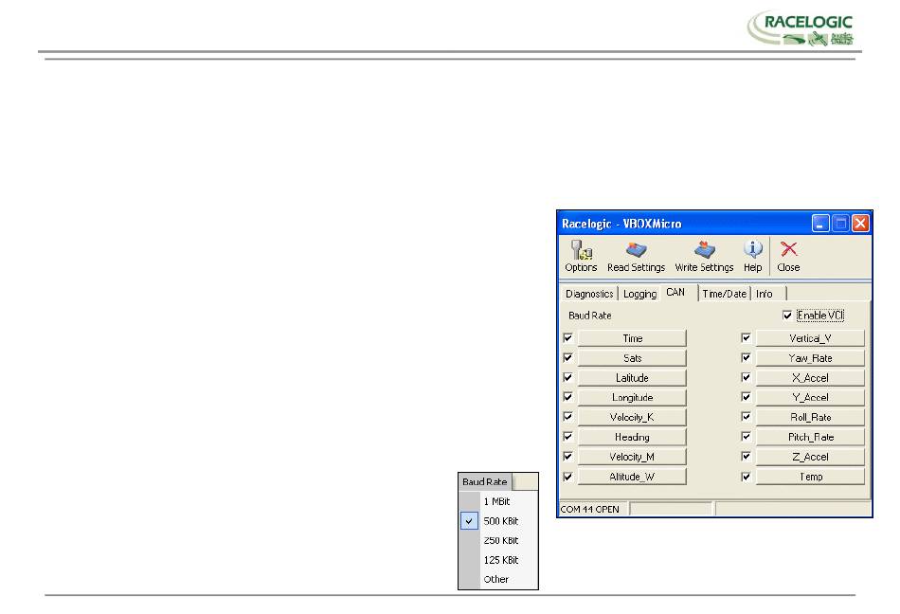
Task: Click the Latitude channel button
Action: pos(632,378)
